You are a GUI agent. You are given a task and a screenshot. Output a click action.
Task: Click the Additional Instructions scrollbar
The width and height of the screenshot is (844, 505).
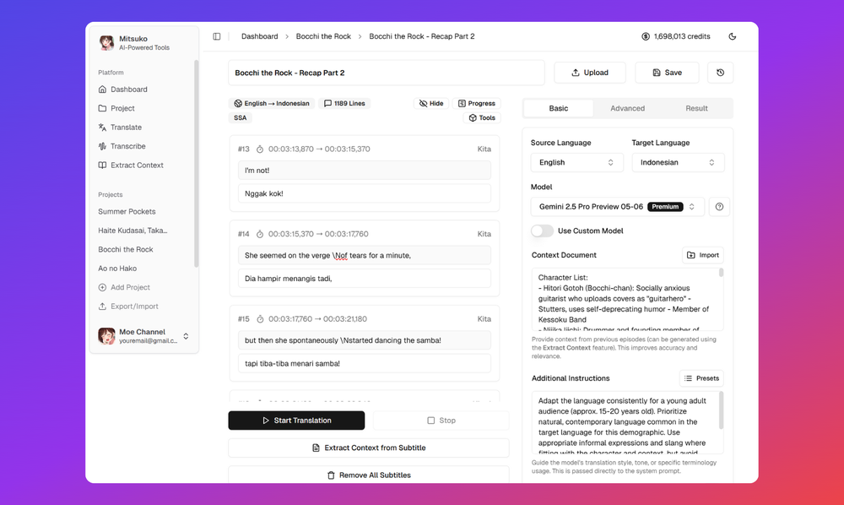coord(721,410)
